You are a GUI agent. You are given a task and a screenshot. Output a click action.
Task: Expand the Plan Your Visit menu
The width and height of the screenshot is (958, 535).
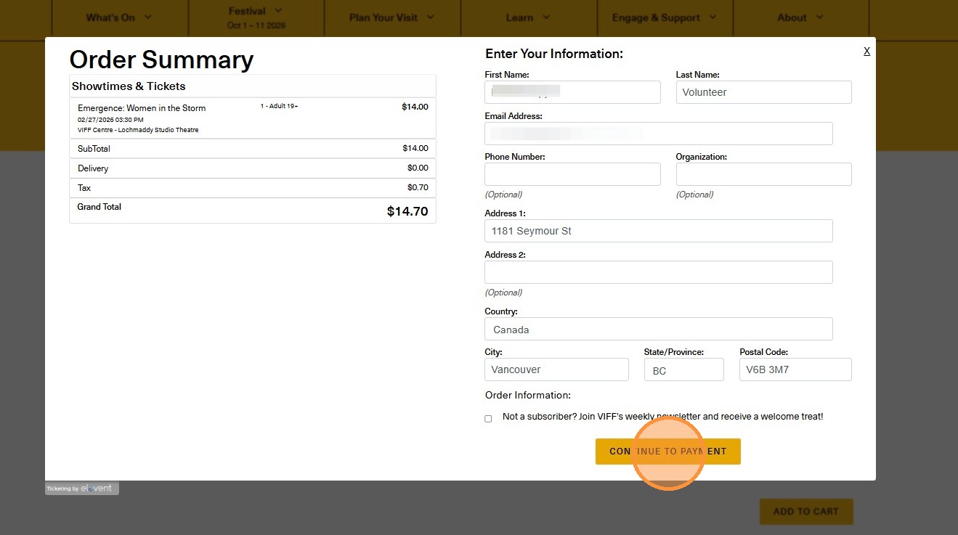(391, 17)
